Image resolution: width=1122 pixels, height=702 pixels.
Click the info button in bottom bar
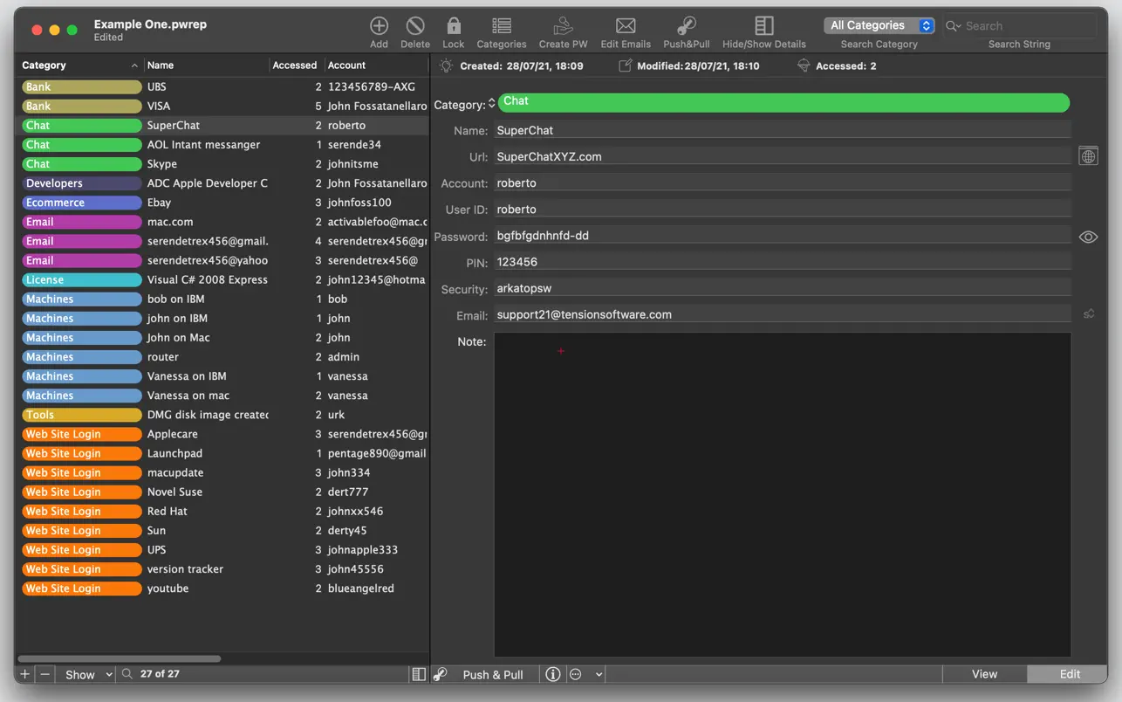tap(552, 674)
